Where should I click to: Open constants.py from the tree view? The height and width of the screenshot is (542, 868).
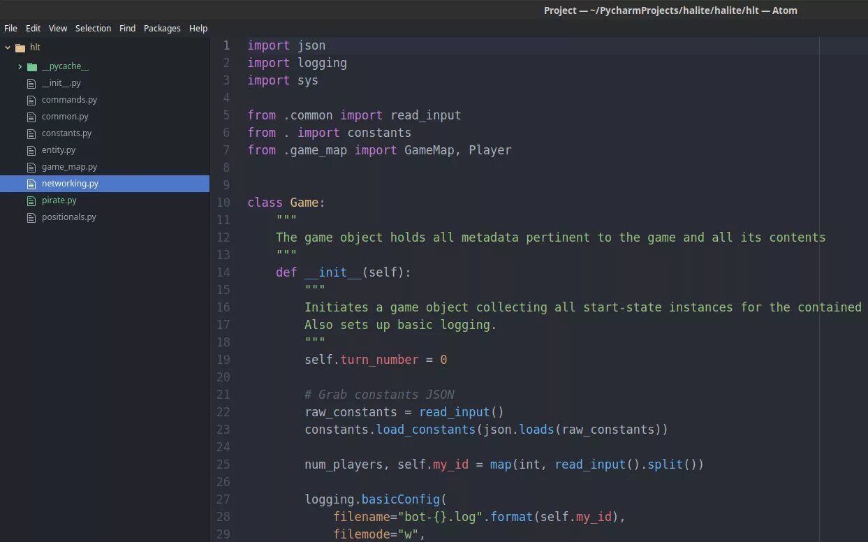coord(66,133)
